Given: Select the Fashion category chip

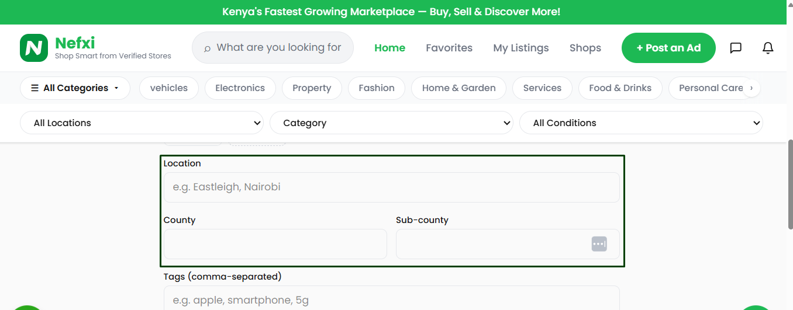Looking at the screenshot, I should pyautogui.click(x=377, y=88).
